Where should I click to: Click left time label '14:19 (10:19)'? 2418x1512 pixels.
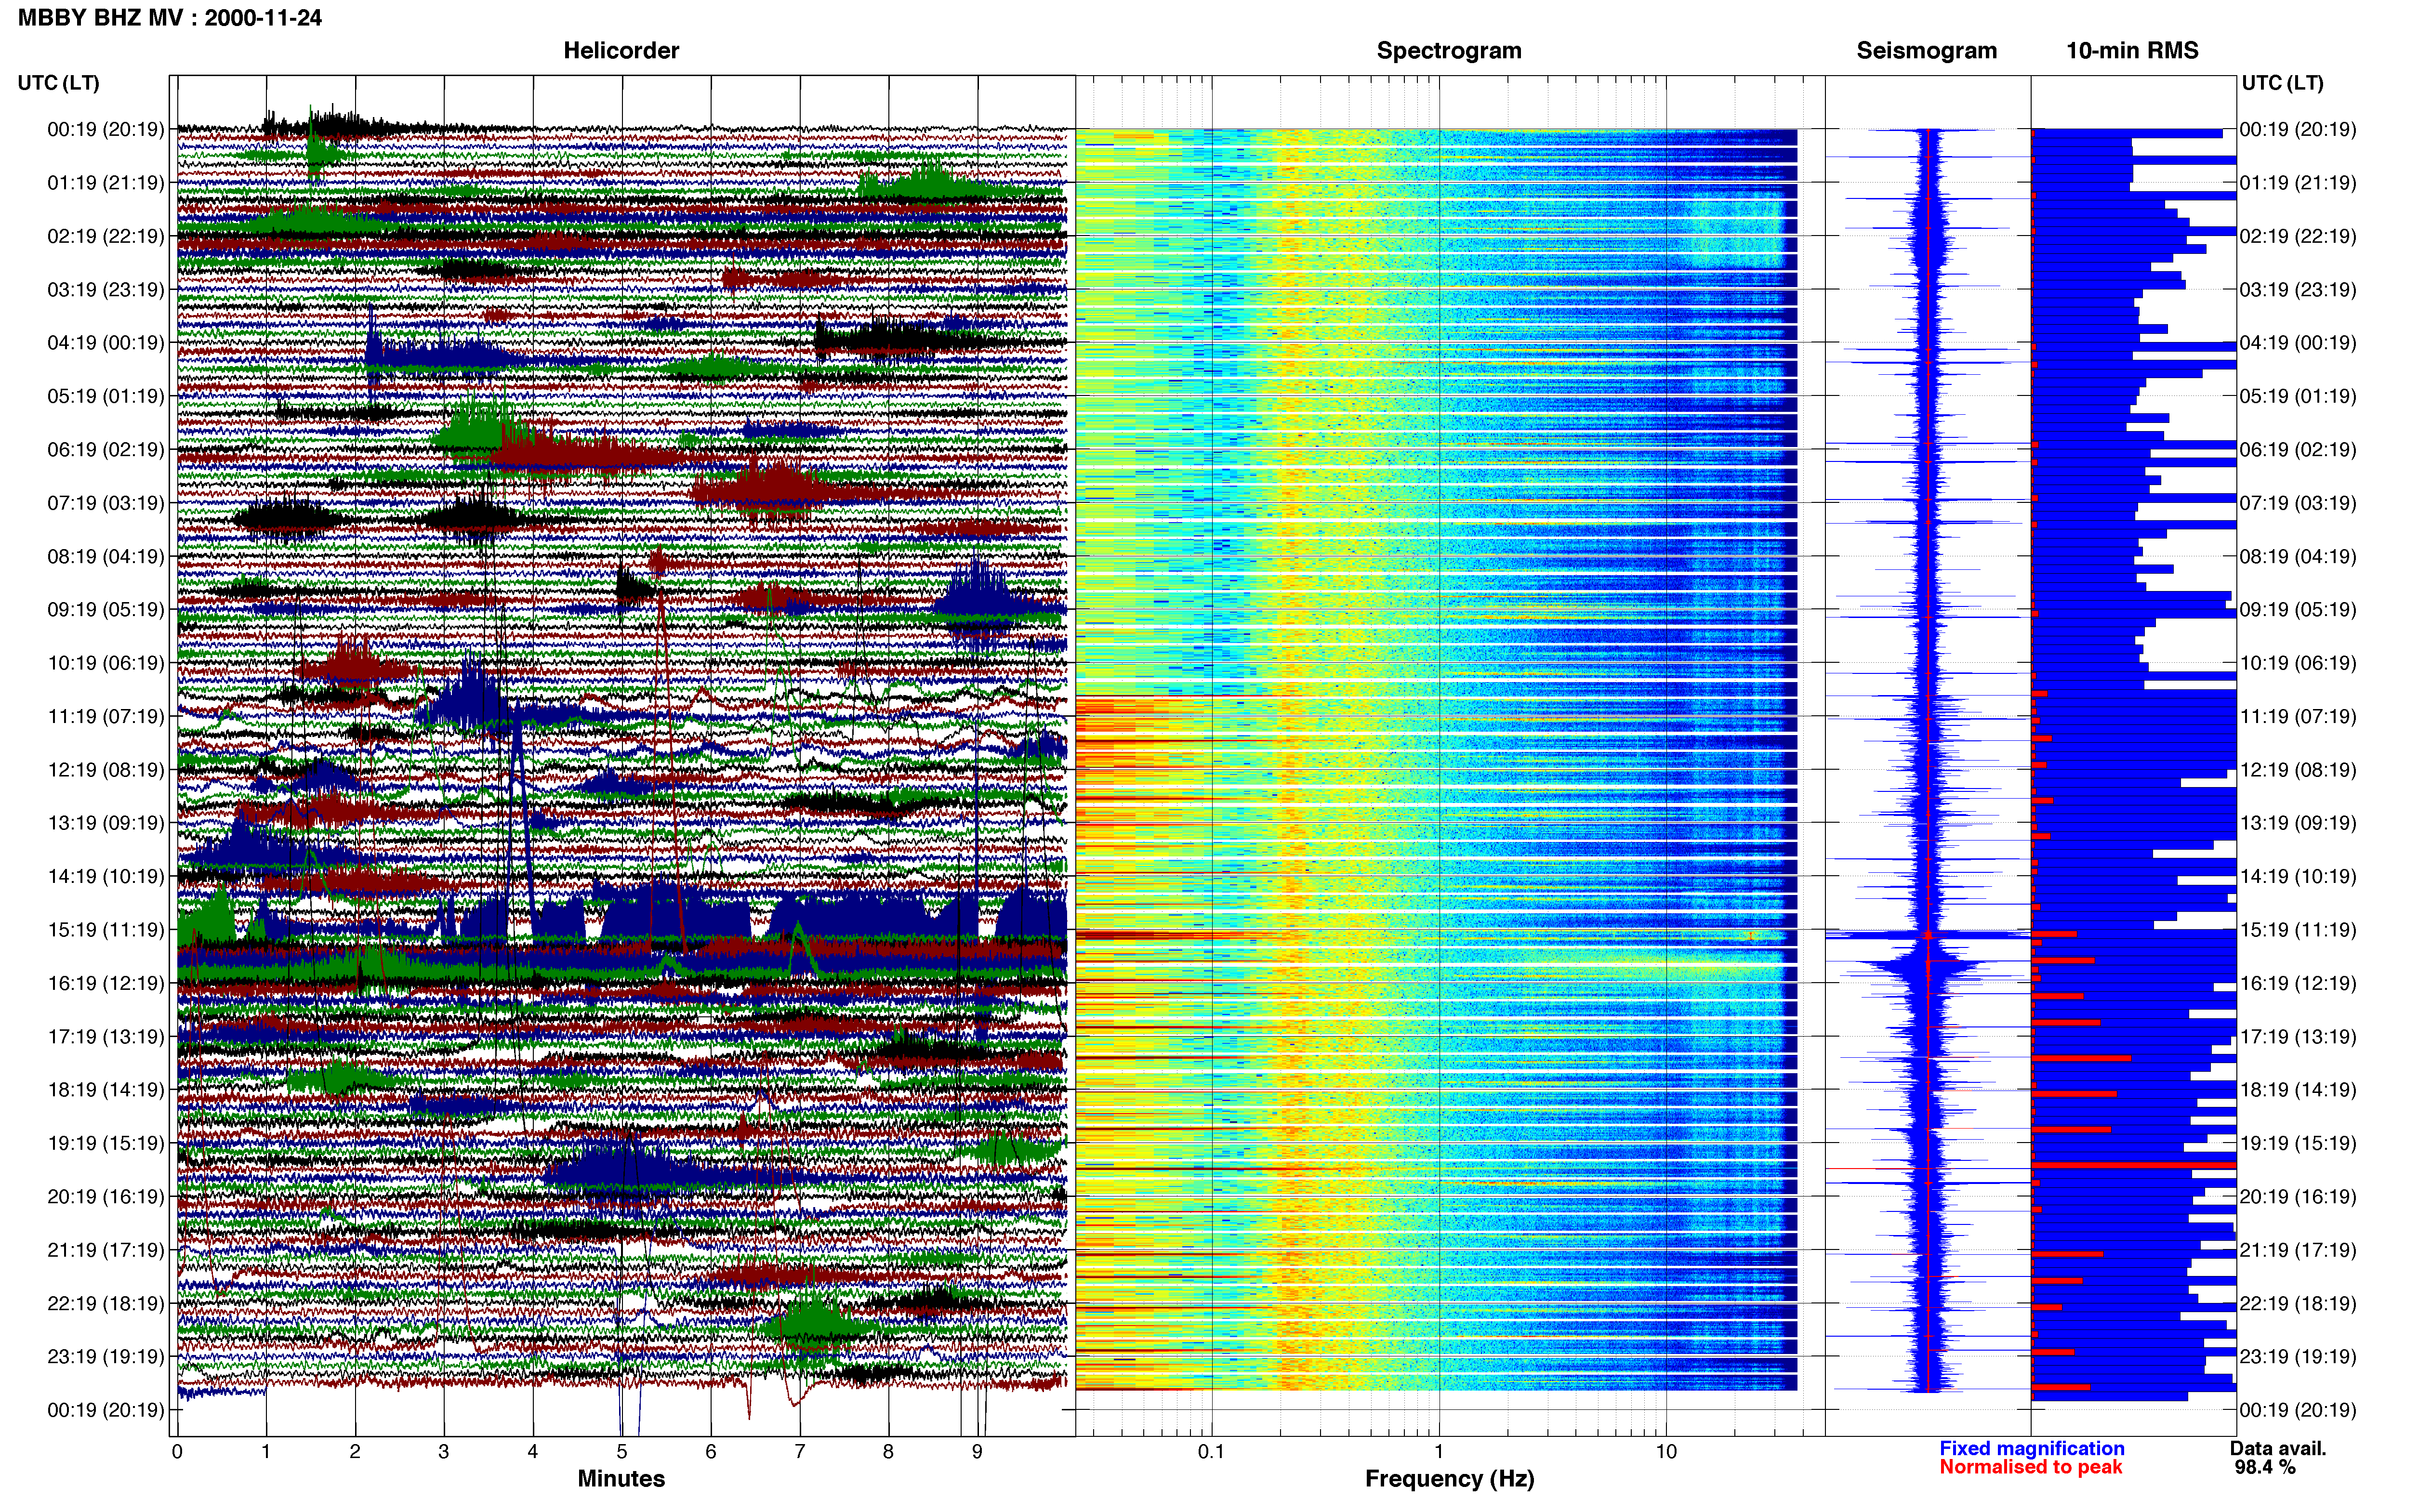point(106,876)
